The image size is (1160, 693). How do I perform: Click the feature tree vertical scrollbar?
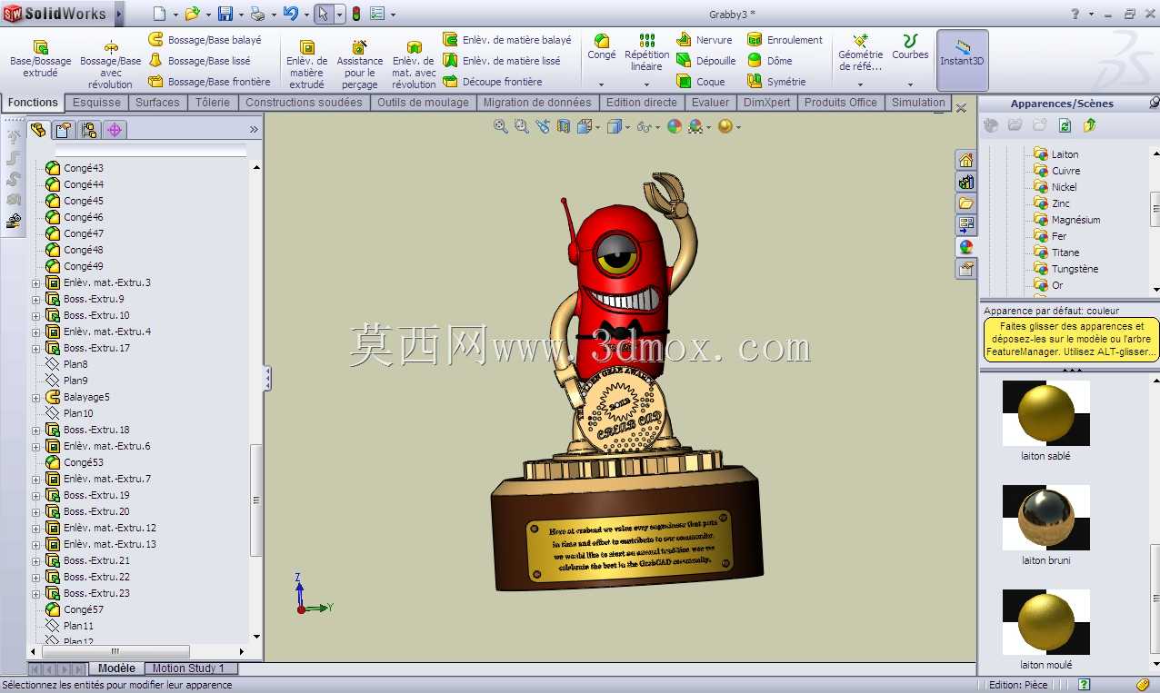tap(256, 500)
